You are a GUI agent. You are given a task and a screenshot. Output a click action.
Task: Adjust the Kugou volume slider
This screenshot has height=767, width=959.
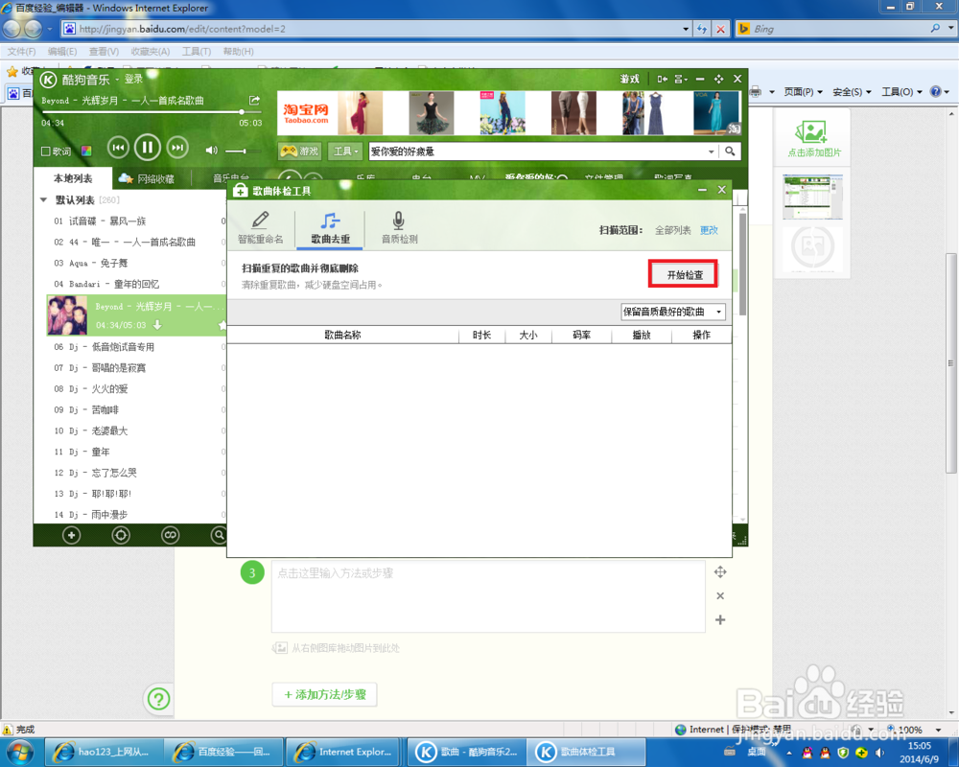click(x=243, y=151)
